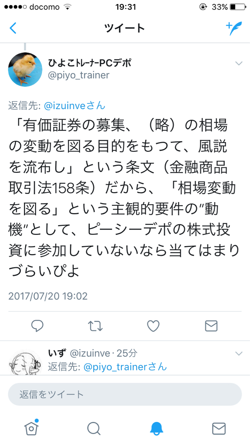Open the Search tab magnifier icon
Image resolution: width=250 pixels, height=445 pixels.
94,428
